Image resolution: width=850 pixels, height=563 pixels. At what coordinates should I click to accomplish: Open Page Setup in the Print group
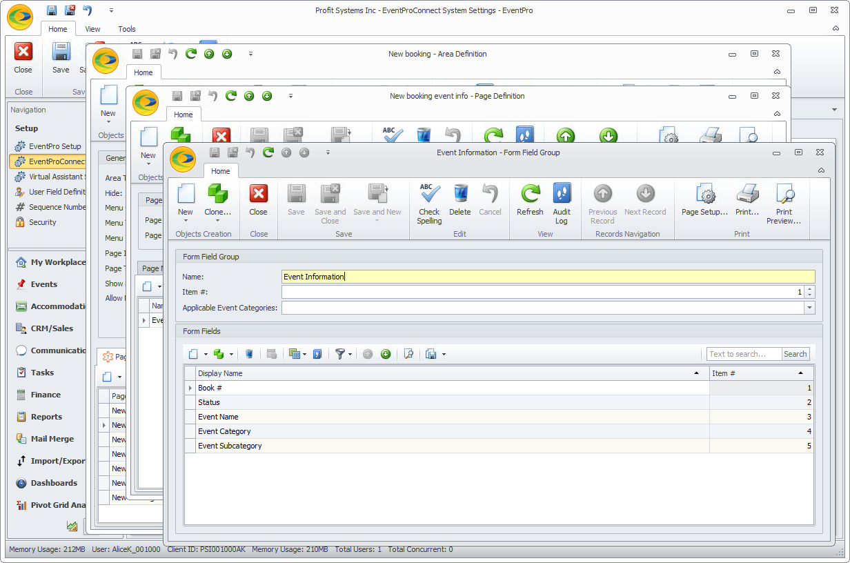704,200
